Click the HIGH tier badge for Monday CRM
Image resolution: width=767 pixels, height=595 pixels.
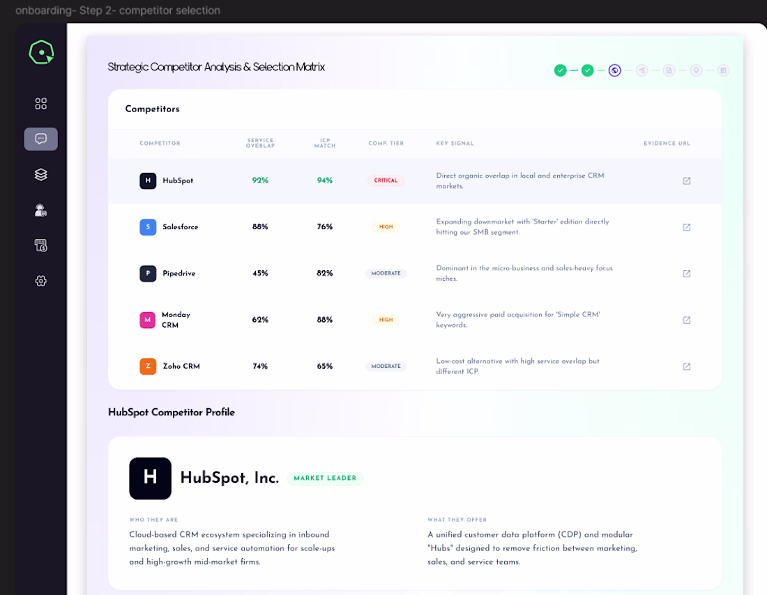[386, 320]
